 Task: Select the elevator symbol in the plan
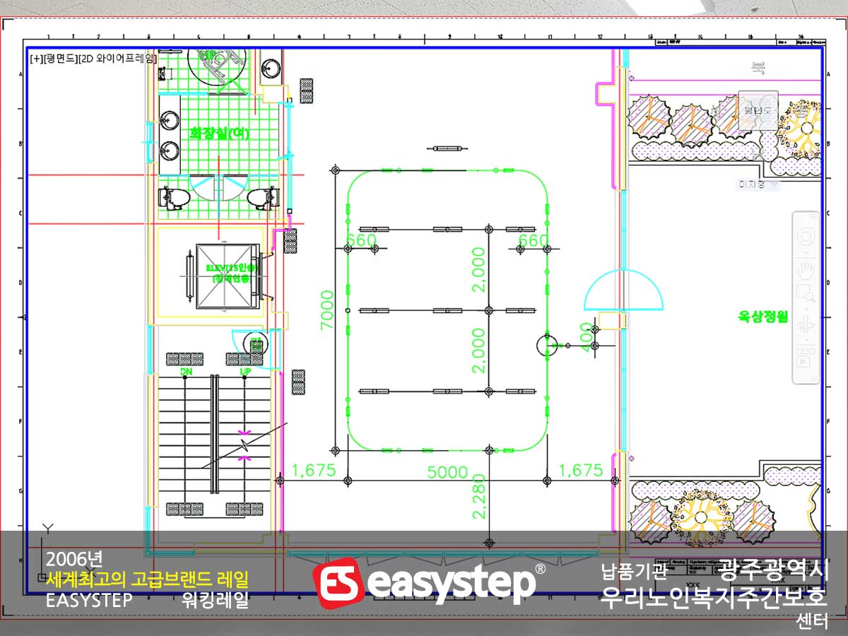point(224,274)
